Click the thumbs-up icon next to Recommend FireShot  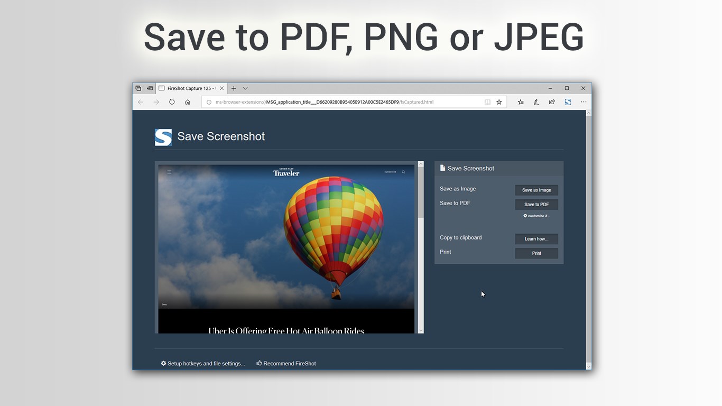[x=258, y=363]
